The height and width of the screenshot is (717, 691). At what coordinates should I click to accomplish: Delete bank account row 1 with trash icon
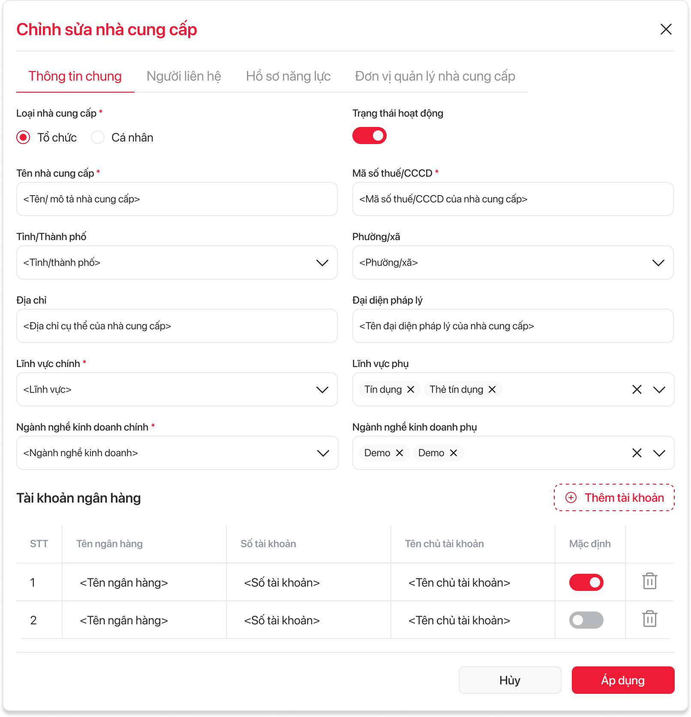tap(649, 581)
